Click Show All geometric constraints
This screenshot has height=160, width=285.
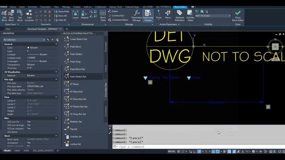[61, 16]
